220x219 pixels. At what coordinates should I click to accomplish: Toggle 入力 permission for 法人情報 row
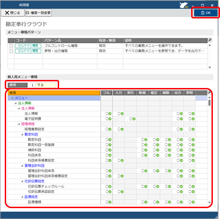point(121,114)
